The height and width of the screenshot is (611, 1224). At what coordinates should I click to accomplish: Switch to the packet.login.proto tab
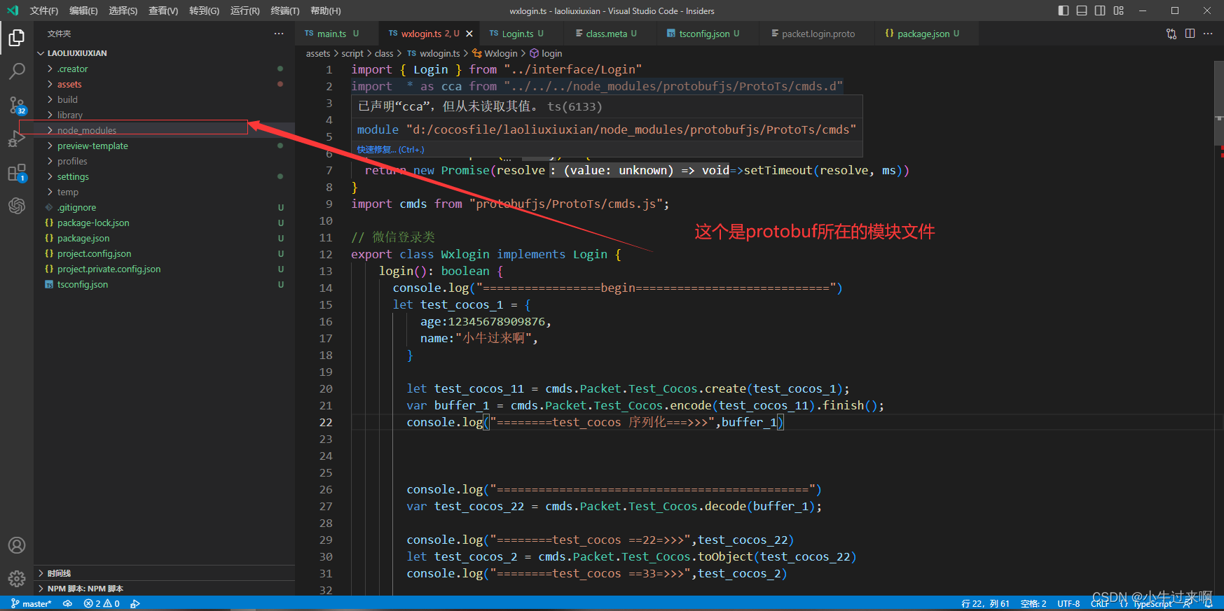point(816,34)
